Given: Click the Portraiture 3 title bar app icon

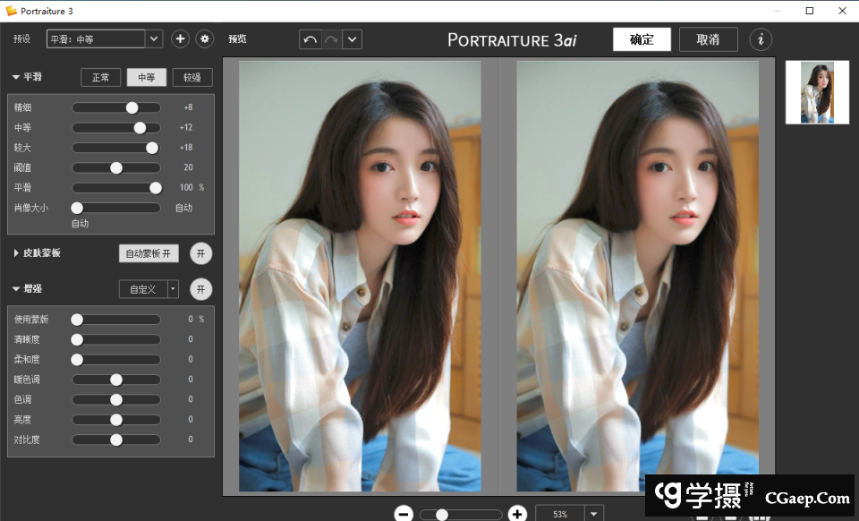Looking at the screenshot, I should click(11, 11).
